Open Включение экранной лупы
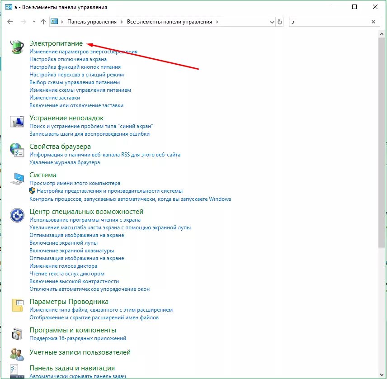 [x=63, y=243]
